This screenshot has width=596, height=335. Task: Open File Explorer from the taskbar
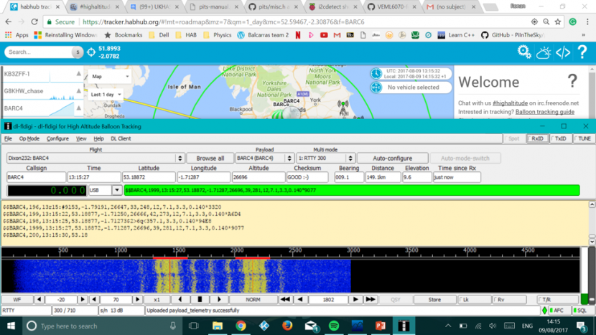tap(218, 326)
